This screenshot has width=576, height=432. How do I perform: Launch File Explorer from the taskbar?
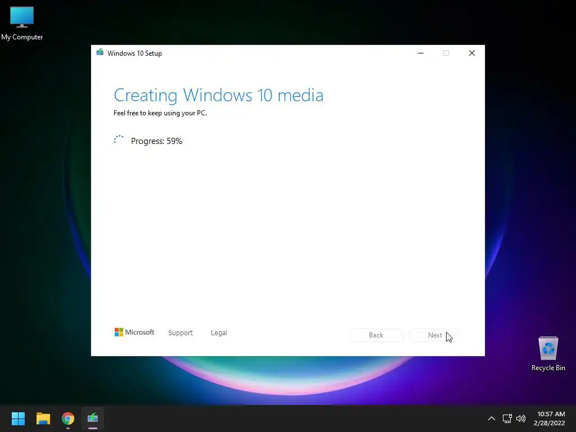click(43, 418)
